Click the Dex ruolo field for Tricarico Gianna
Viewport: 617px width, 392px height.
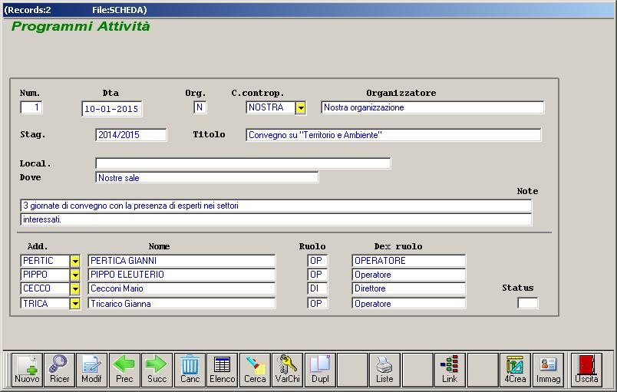(x=408, y=304)
